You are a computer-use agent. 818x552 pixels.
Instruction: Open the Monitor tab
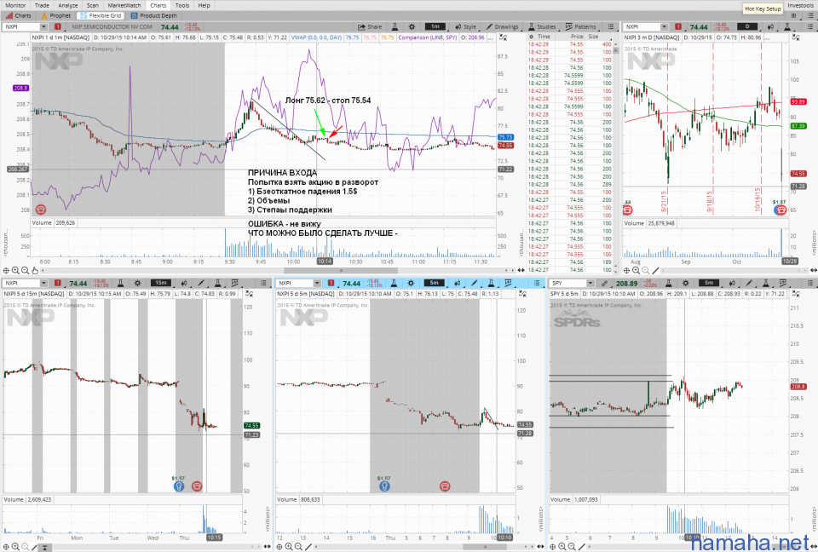coord(15,5)
